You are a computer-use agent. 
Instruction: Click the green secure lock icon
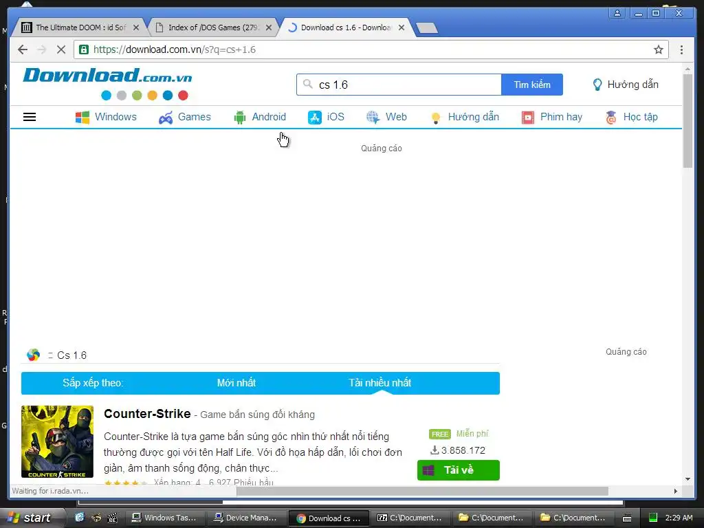point(84,49)
